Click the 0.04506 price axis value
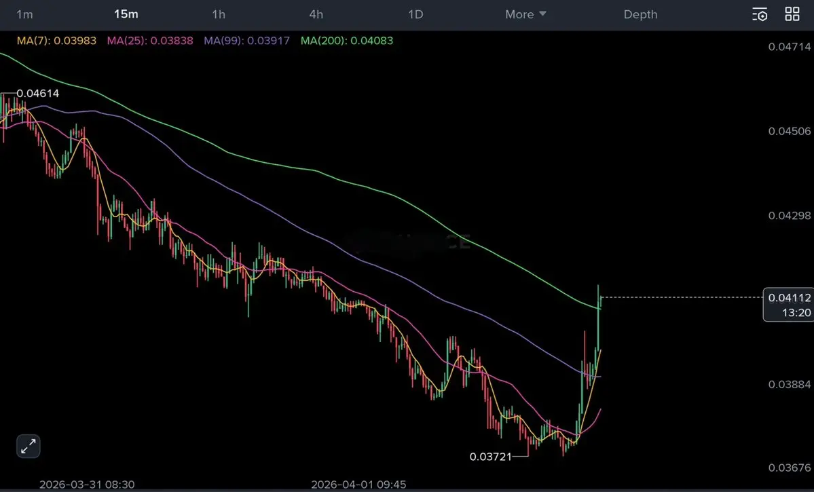 click(789, 131)
